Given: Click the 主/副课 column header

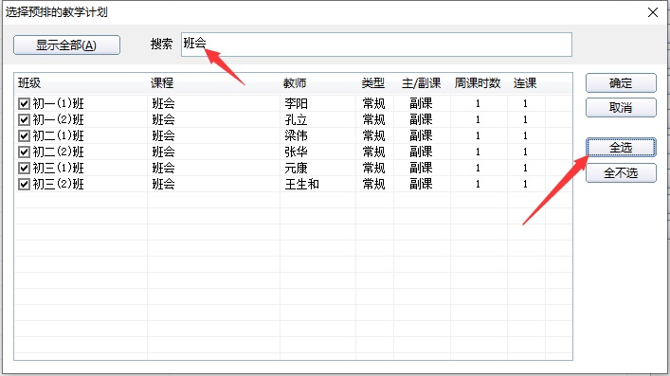Looking at the screenshot, I should (422, 83).
